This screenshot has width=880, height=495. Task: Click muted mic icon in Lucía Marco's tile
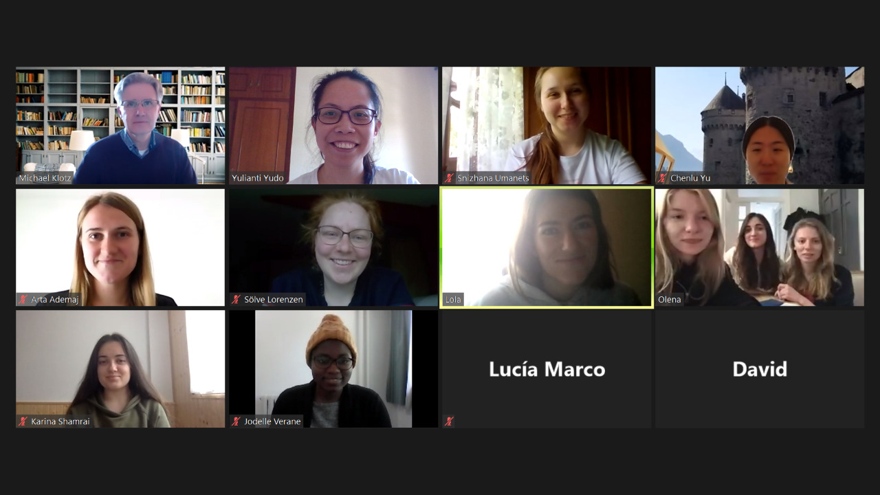click(x=450, y=421)
